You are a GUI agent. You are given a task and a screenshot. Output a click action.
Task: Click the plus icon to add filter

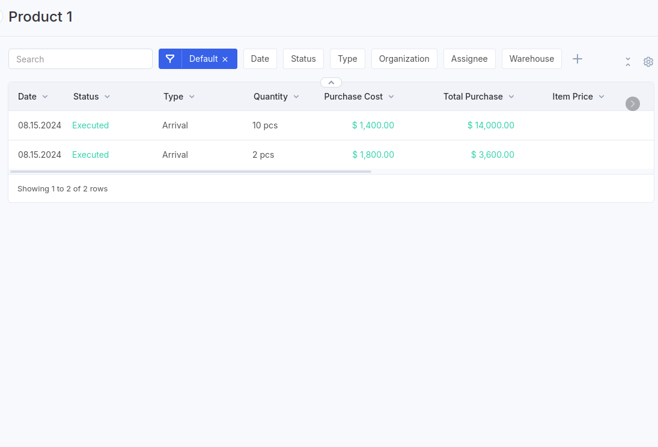pos(577,59)
